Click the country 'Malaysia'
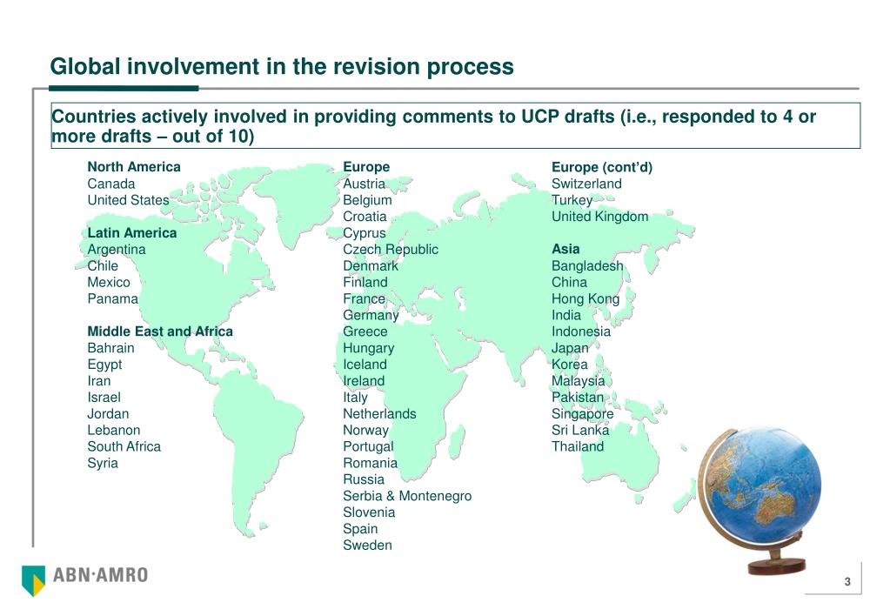Screen dimensions: 890x616 point(578,381)
